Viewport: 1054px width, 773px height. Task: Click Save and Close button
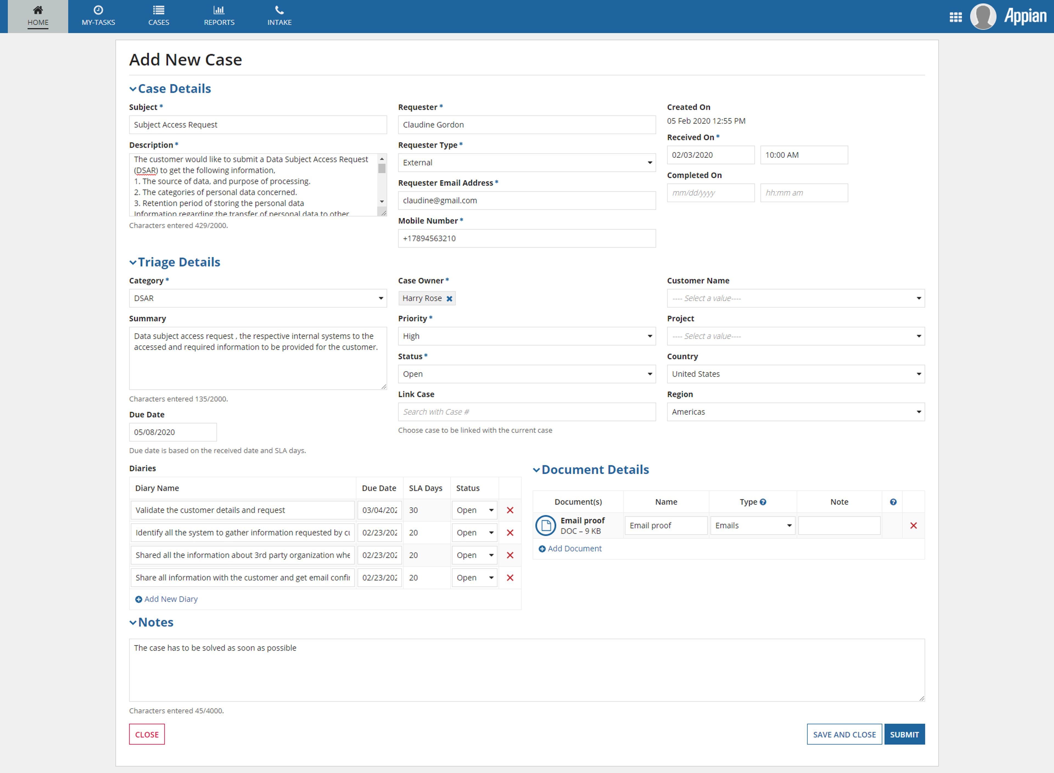point(844,735)
